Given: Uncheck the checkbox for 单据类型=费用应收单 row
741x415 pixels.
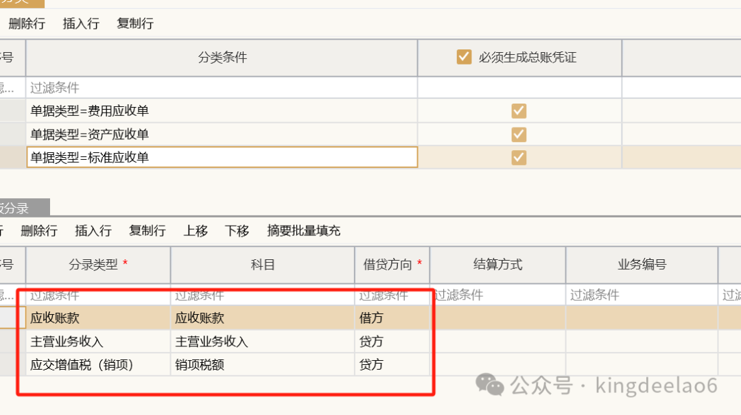Looking at the screenshot, I should coord(519,111).
